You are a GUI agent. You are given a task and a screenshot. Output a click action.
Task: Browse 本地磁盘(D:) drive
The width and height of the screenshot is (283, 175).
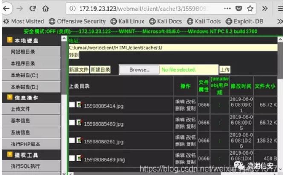pos(31,87)
